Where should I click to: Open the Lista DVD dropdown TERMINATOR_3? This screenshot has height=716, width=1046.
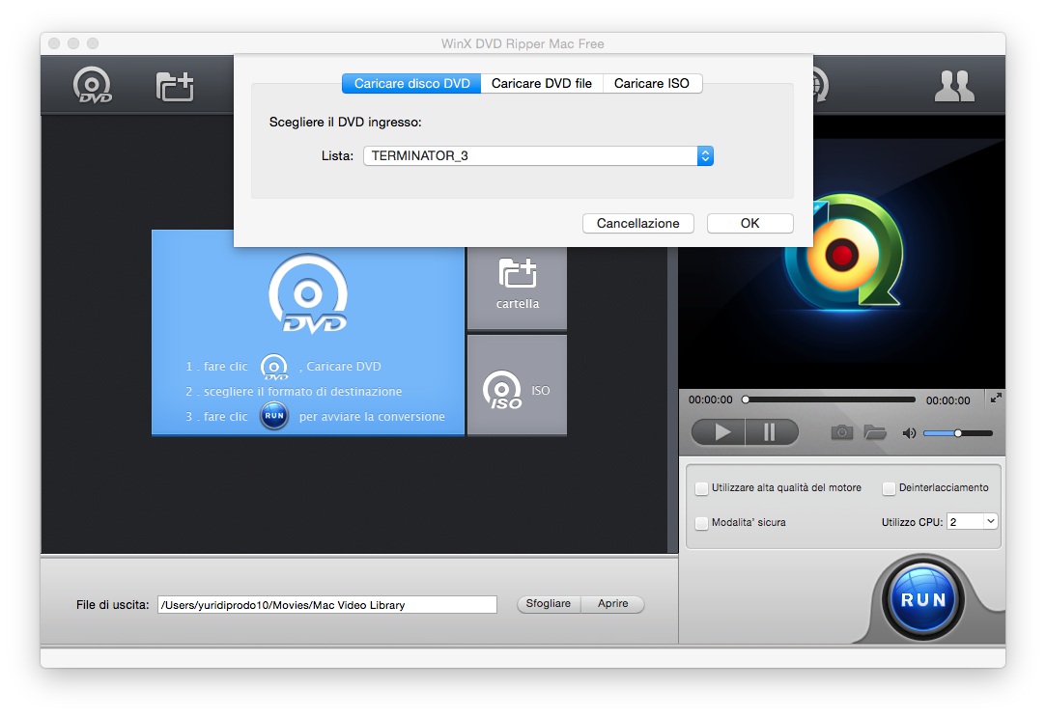[538, 156]
